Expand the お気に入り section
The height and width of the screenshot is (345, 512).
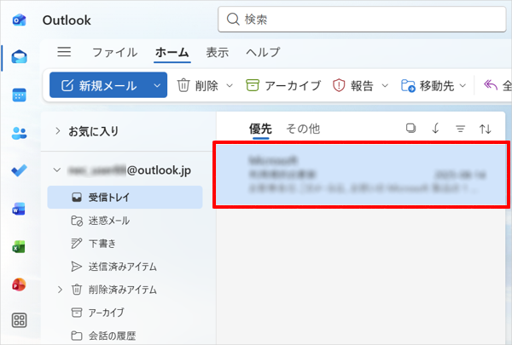coord(58,131)
